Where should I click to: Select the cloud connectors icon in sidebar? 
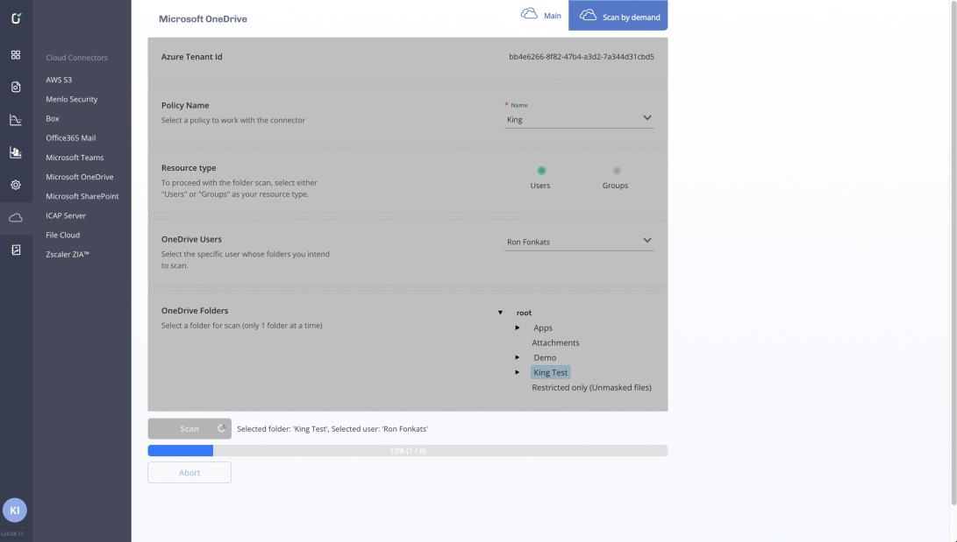pyautogui.click(x=16, y=217)
